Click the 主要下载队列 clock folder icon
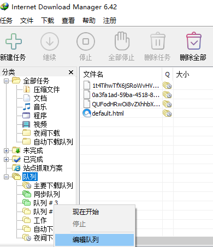The width and height of the screenshot is (213, 247). coord(27,185)
